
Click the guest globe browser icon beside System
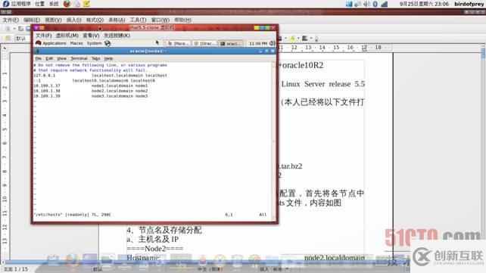[x=107, y=43]
